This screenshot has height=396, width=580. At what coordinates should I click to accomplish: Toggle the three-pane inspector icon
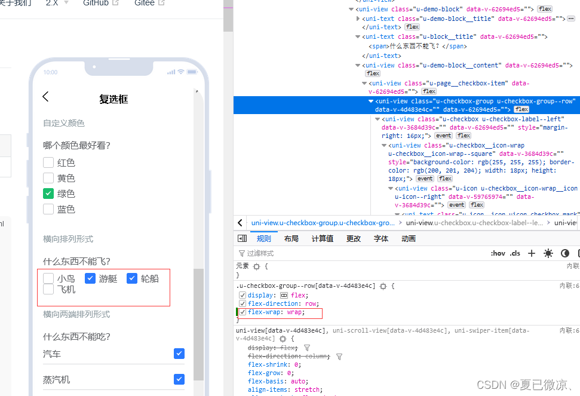coord(243,238)
